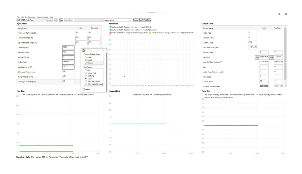Toggle Load Error (N)-Heel legend entry

140,95
